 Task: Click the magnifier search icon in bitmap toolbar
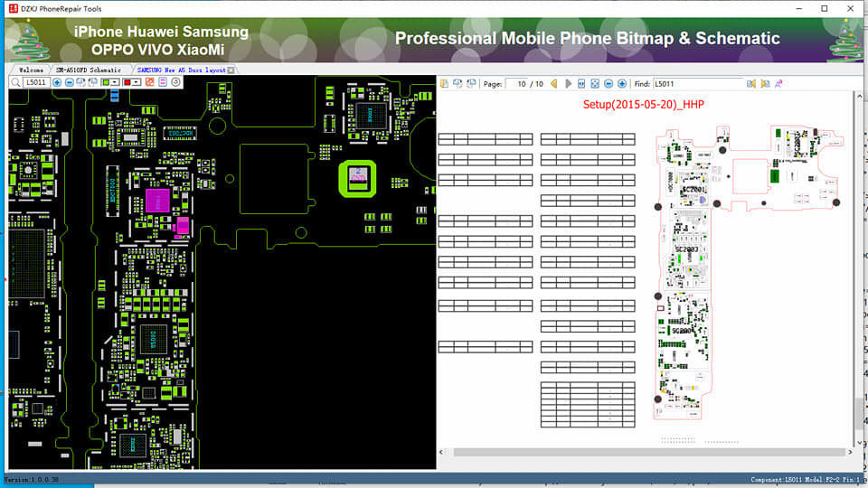click(15, 82)
